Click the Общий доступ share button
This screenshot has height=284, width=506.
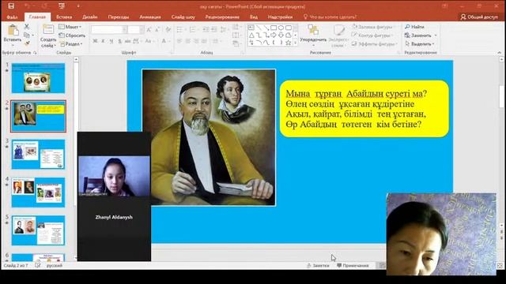(479, 17)
